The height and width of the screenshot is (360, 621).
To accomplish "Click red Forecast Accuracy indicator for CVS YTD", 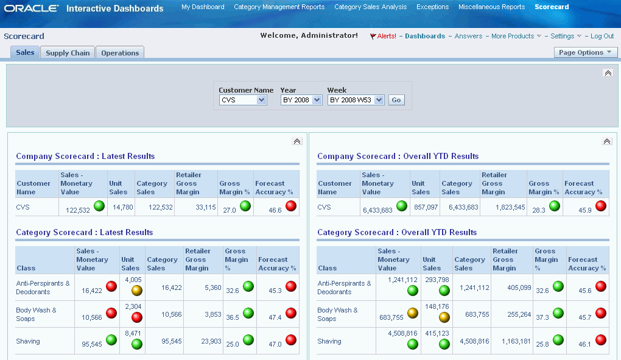I will 601,206.
